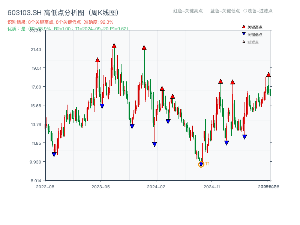Select the orange-circled T1 marker at the bottom
300x225 pixels.
click(201, 164)
